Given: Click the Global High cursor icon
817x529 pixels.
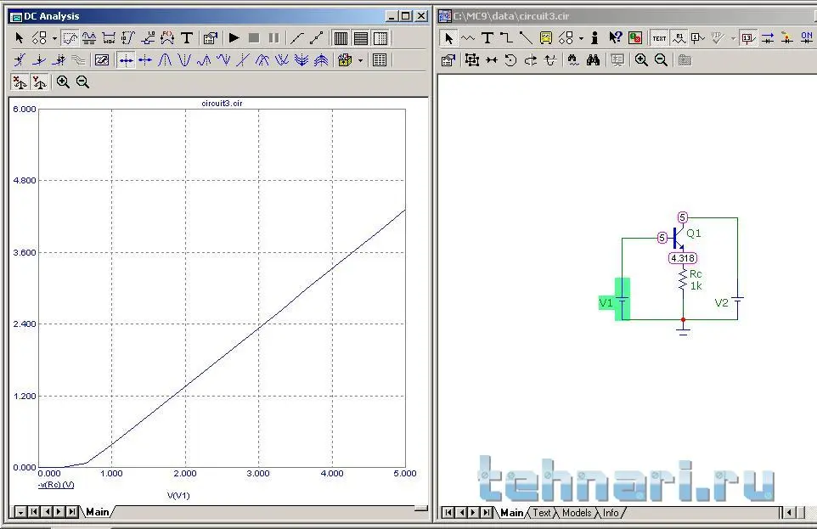Looking at the screenshot, I should (x=262, y=60).
